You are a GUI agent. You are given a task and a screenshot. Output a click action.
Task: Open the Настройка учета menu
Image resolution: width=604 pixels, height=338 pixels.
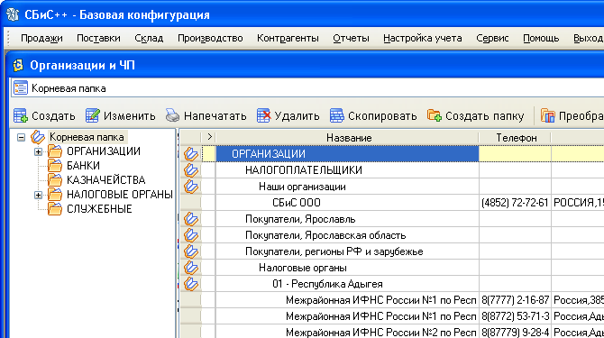pyautogui.click(x=423, y=38)
